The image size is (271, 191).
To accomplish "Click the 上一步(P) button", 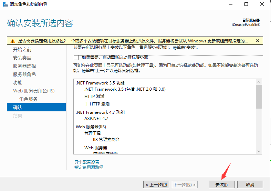I will 156,184.
